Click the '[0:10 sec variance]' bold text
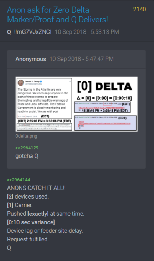The height and width of the screenshot is (261, 154). (31, 222)
